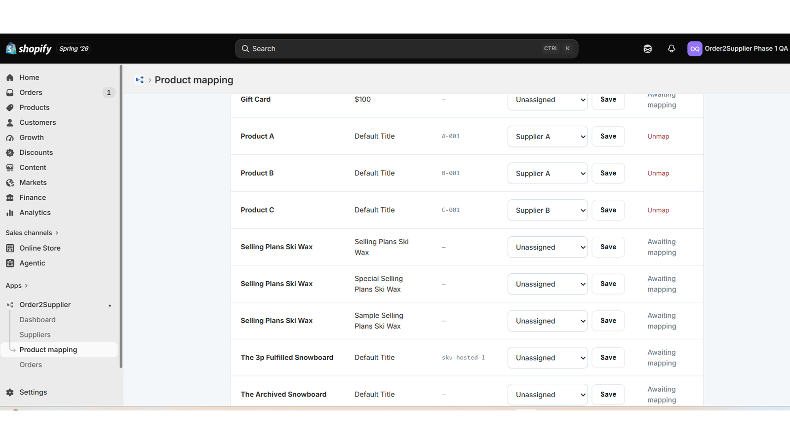Open supplier dropdown for Product C
This screenshot has height=444, width=790.
tap(548, 210)
